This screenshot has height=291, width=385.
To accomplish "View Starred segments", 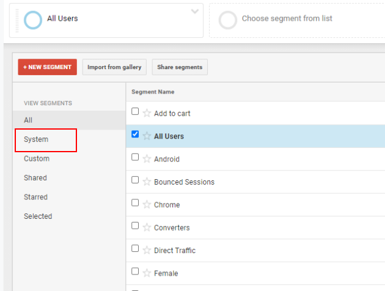I will (35, 197).
